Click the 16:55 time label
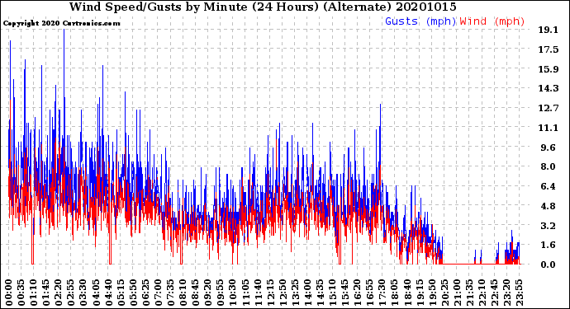 pyautogui.click(x=370, y=293)
